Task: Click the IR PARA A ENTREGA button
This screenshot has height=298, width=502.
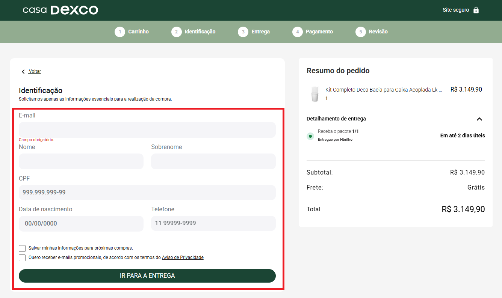Action: 147,275
